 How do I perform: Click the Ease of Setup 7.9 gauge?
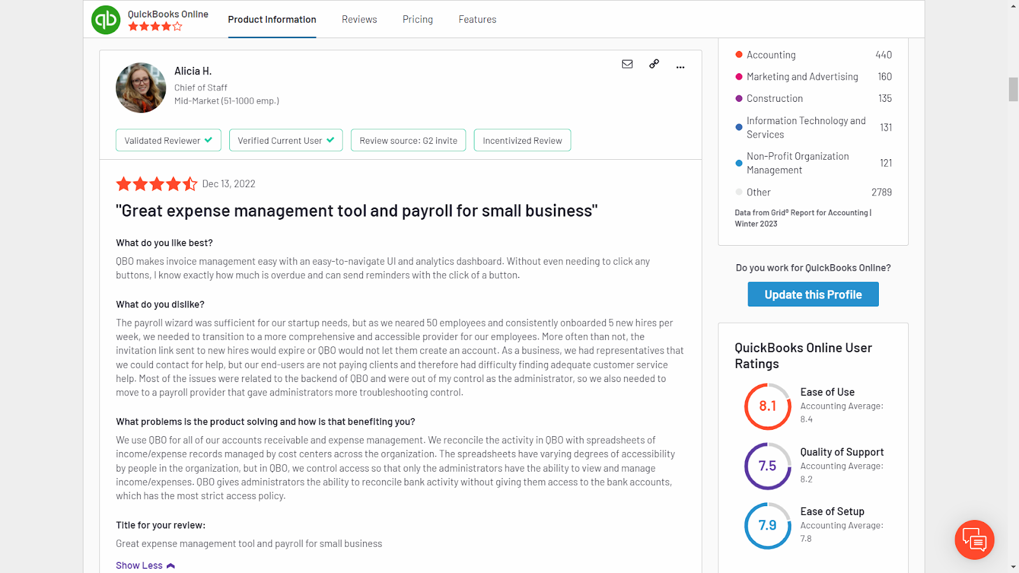pos(768,526)
